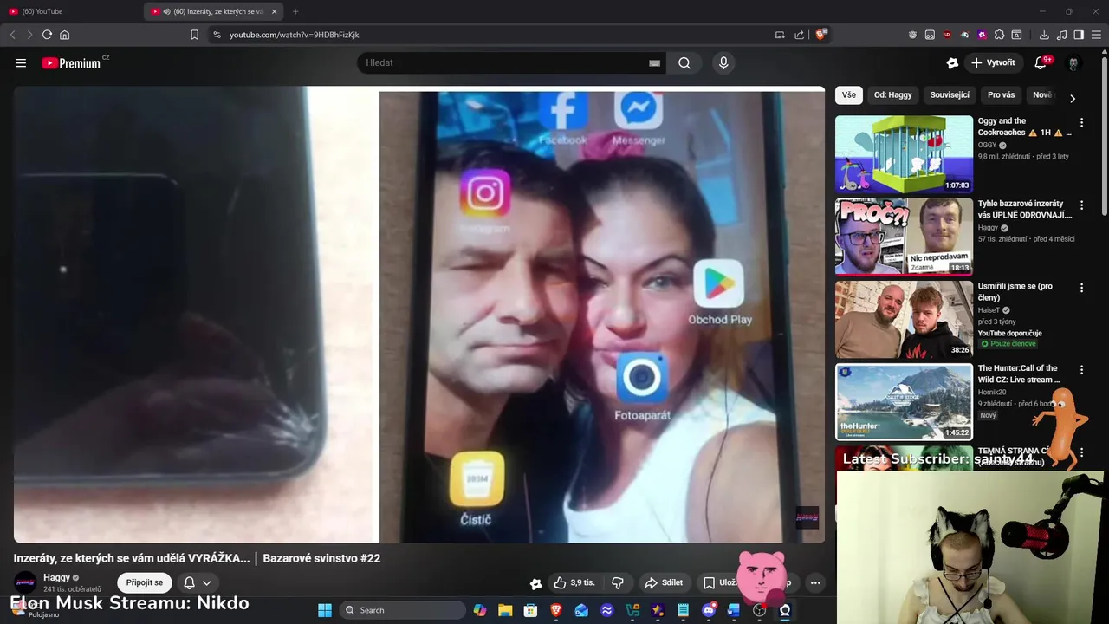This screenshot has height=624, width=1109.
Task: Open a new browser tab
Action: click(x=295, y=11)
